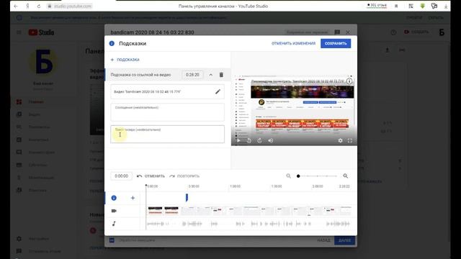Toggle the hamburger sidebar menu
Screen dimensions: 461x259
click(x=19, y=32)
